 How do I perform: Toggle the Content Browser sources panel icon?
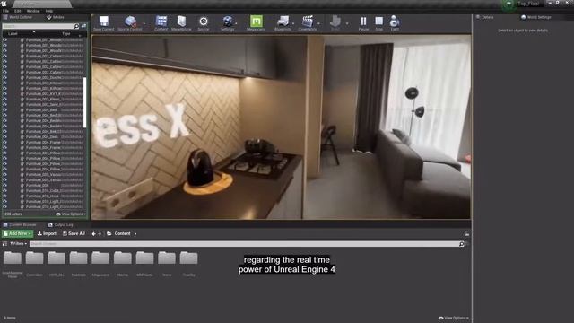pos(4,244)
